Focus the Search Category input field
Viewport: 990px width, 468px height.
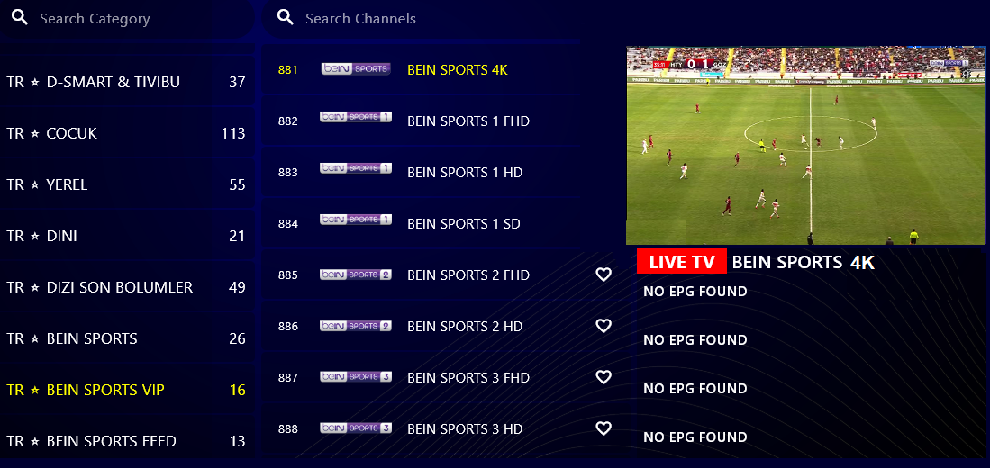(128, 18)
